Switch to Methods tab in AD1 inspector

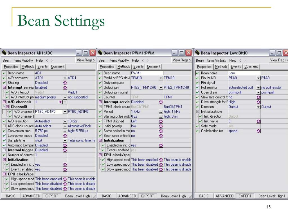28,66
